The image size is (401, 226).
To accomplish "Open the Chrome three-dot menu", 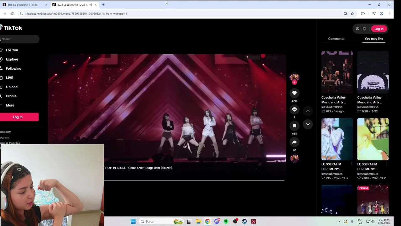I will pos(389,13).
